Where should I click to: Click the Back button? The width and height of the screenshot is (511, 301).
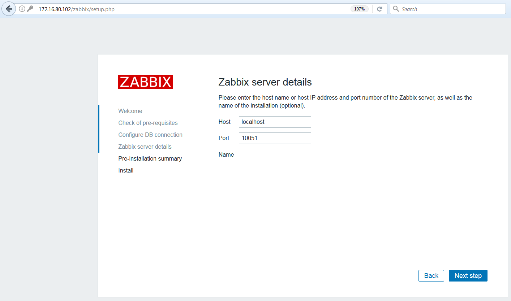click(431, 276)
